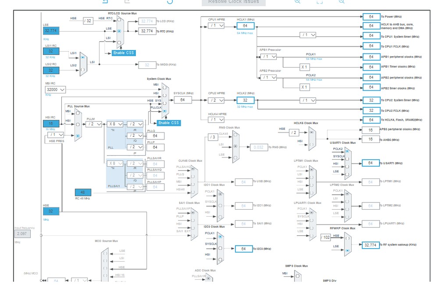The width and height of the screenshot is (438, 285).
Task: Click Enable CSS under System Clock Mux
Action: (168, 123)
